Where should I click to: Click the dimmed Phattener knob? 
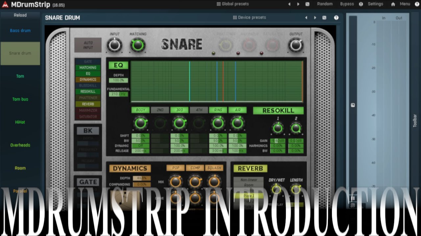click(x=226, y=45)
